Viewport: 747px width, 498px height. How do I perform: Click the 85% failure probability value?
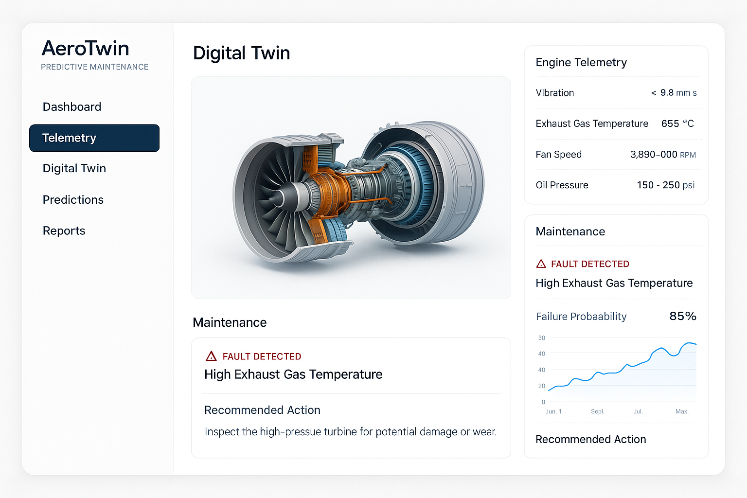683,316
